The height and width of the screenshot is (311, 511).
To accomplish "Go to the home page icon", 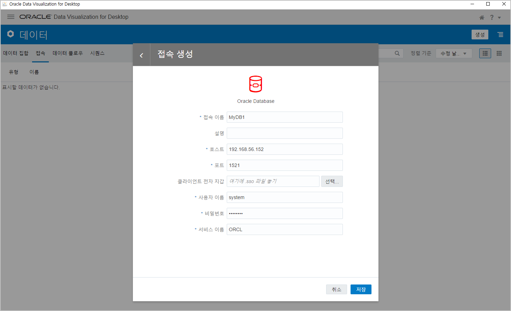I will point(482,17).
